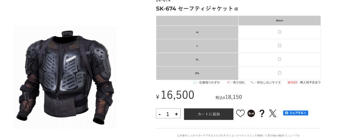Screen dimensions: 340x138
Task: Share product on X icon
Action: 273,113
